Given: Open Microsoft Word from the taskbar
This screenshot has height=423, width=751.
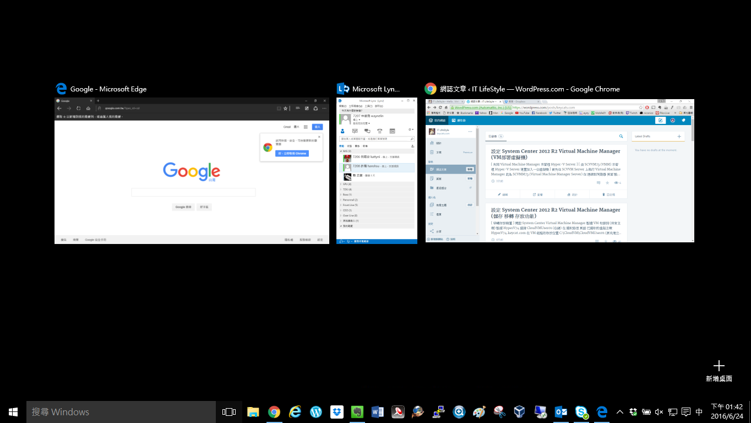Looking at the screenshot, I should pos(378,412).
